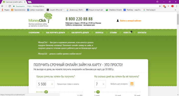Click the ruble handle on amount slider

pyautogui.click(x=46, y=92)
